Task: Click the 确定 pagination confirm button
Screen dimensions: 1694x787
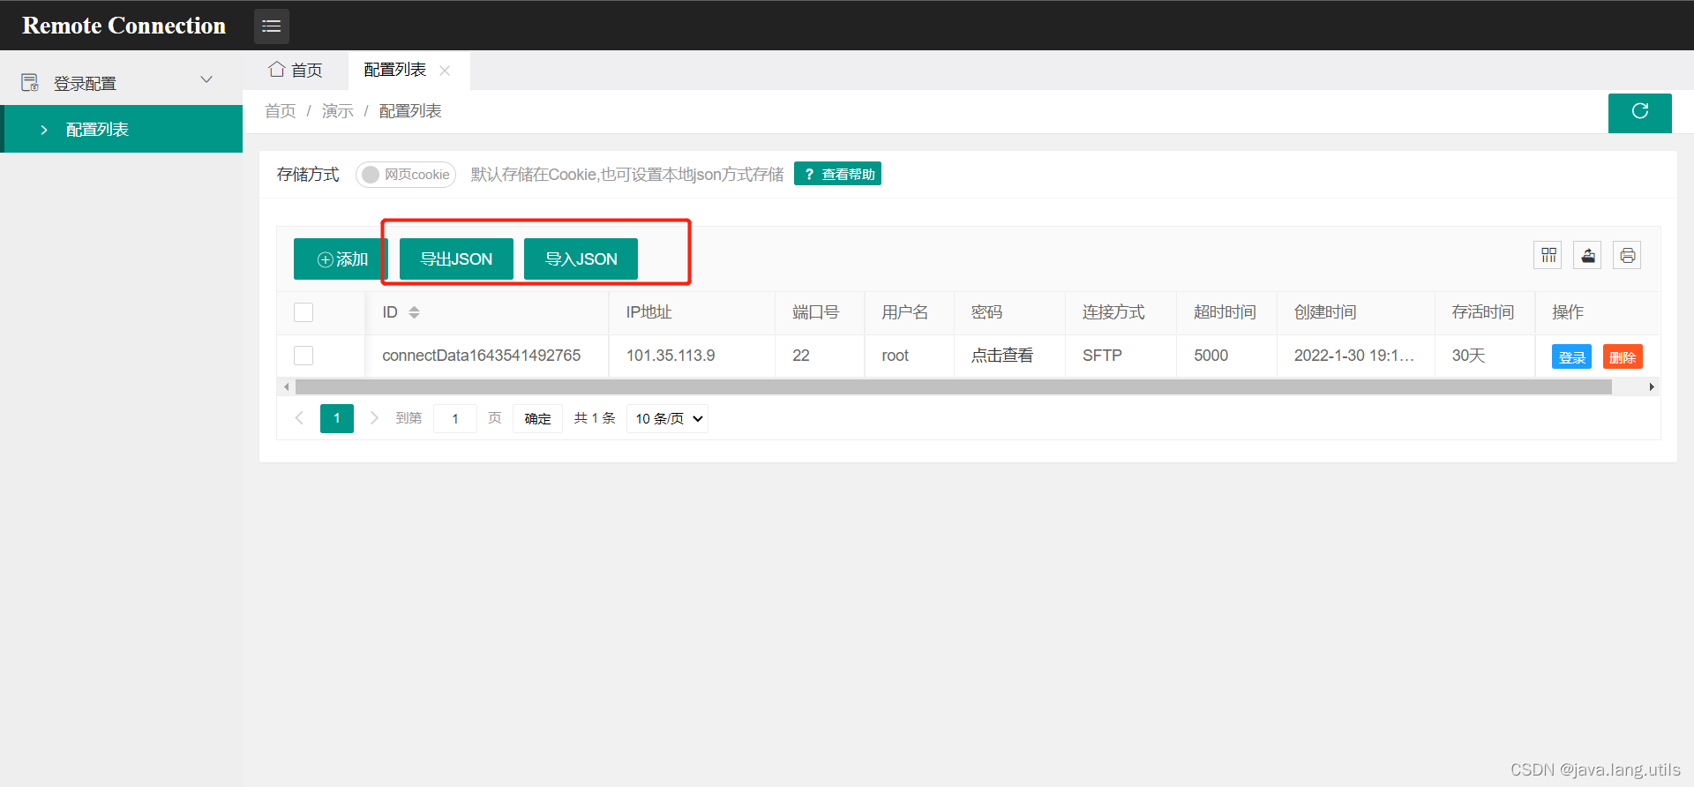Action: (x=537, y=418)
